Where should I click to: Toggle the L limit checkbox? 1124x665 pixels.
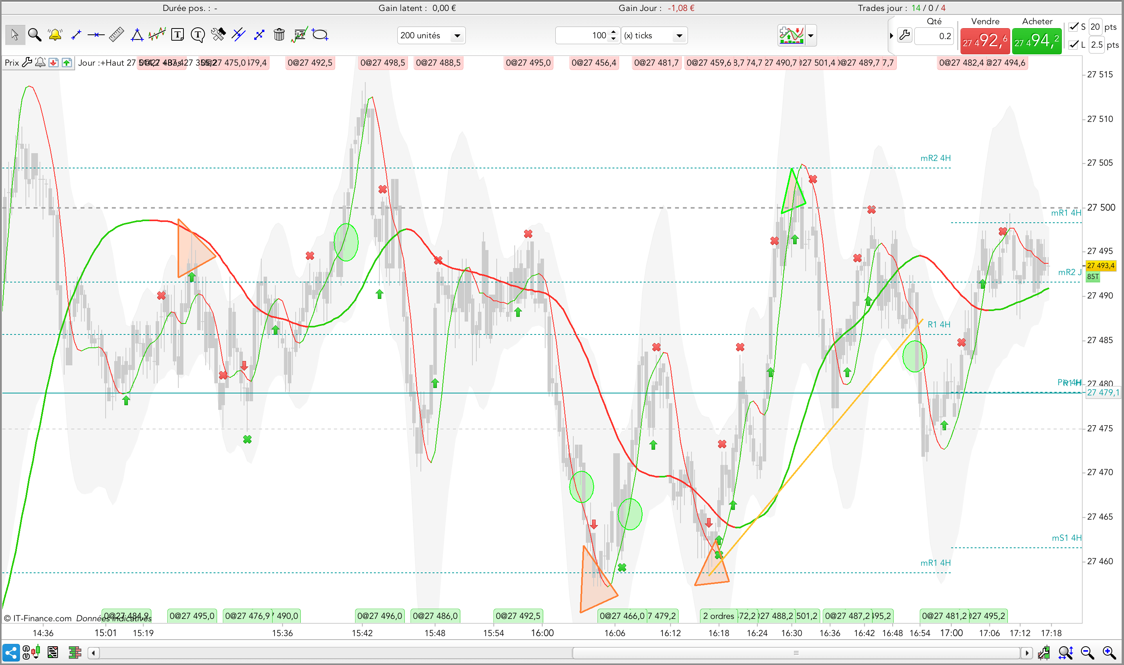click(1073, 45)
